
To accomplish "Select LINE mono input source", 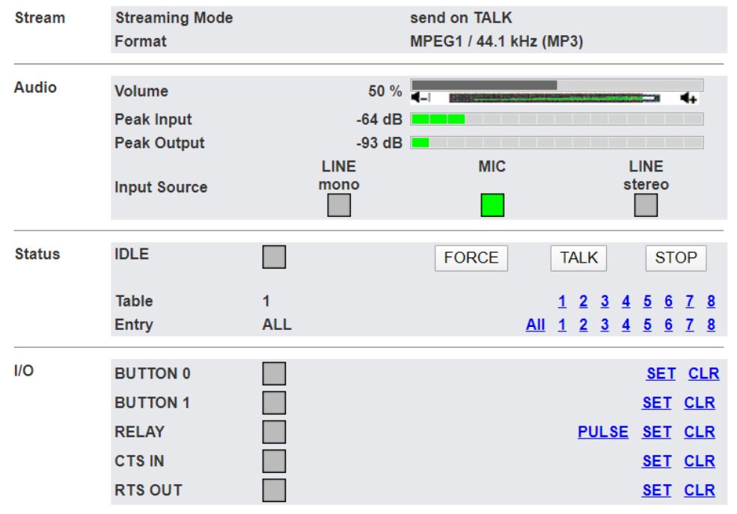I will pos(340,205).
